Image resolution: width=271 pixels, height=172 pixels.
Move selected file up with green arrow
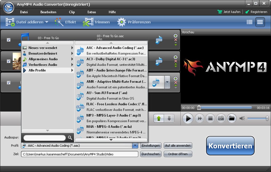[159, 118]
